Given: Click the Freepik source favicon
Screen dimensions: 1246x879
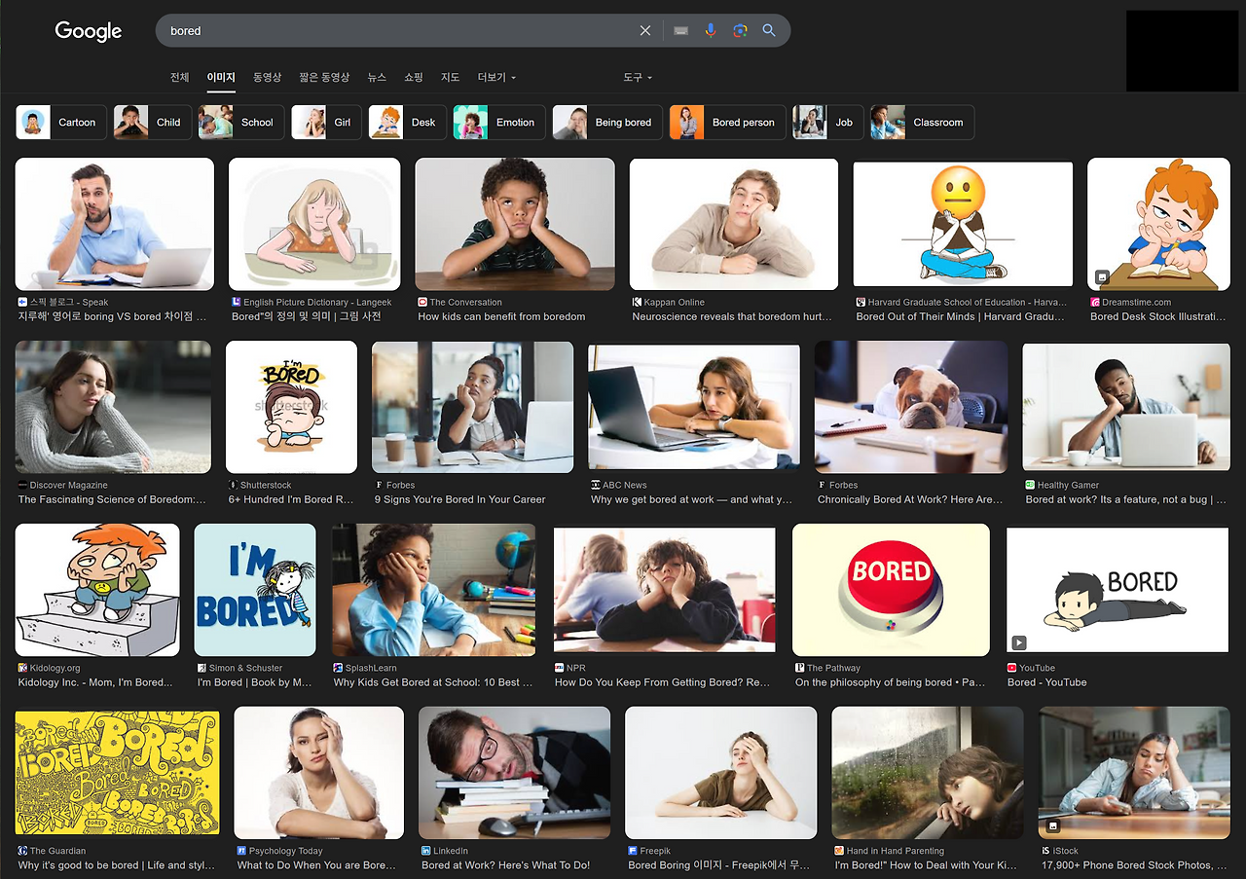Looking at the screenshot, I should 633,851.
